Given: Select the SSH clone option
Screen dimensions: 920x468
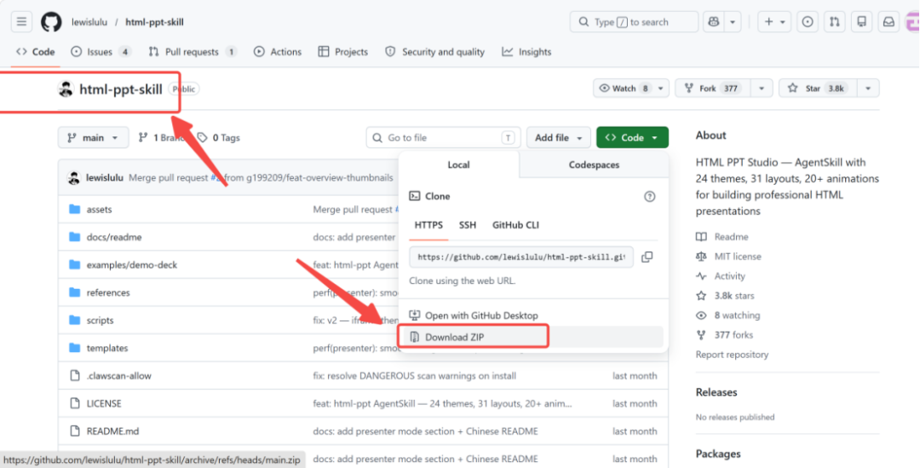Looking at the screenshot, I should 468,225.
